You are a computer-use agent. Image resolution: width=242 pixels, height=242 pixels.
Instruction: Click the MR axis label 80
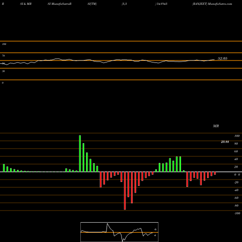tap(236, 144)
